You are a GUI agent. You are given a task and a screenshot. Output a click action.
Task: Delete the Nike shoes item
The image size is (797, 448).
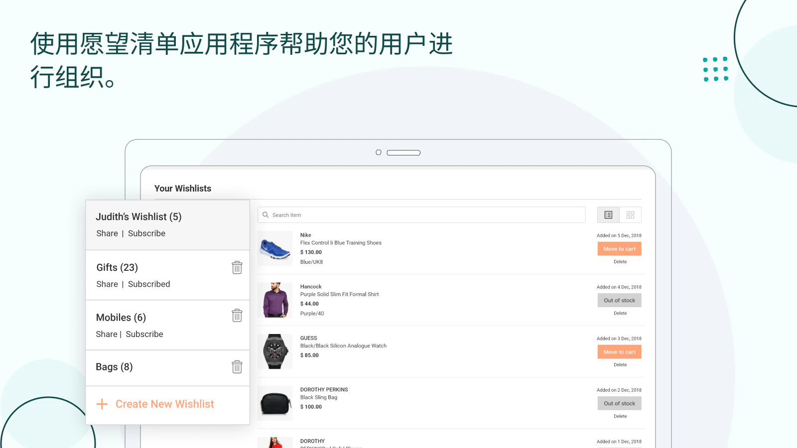[x=620, y=262]
